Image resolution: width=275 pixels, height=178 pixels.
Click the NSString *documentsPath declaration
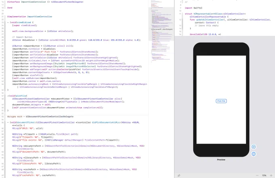[78, 147]
